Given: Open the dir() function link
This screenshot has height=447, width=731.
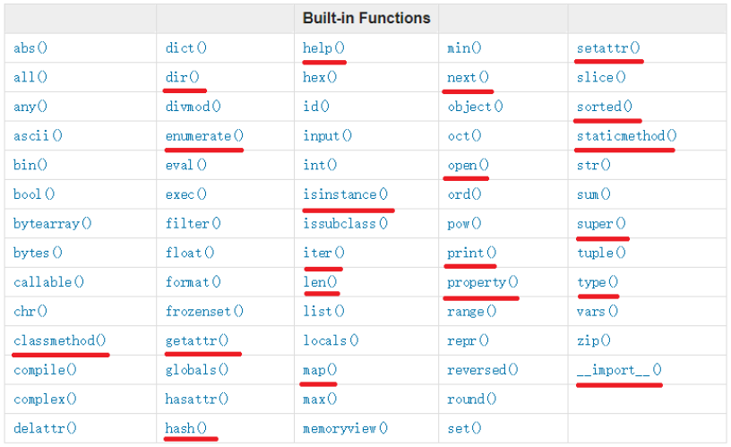Looking at the screenshot, I should [x=183, y=77].
